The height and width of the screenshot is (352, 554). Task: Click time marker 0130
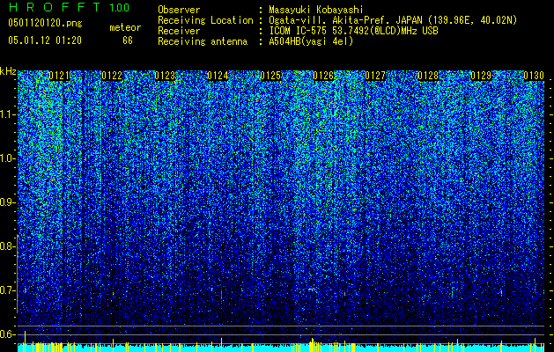pyautogui.click(x=534, y=76)
